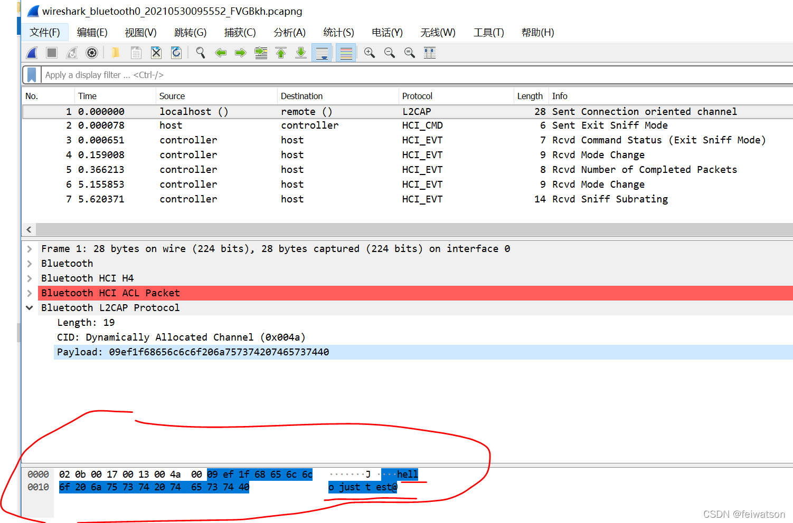This screenshot has height=523, width=793.
Task: Click hex bytes row at offset 0010
Action: (x=154, y=487)
